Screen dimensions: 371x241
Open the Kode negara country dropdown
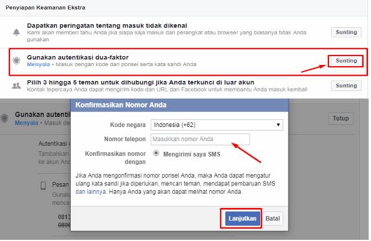[x=216, y=125]
